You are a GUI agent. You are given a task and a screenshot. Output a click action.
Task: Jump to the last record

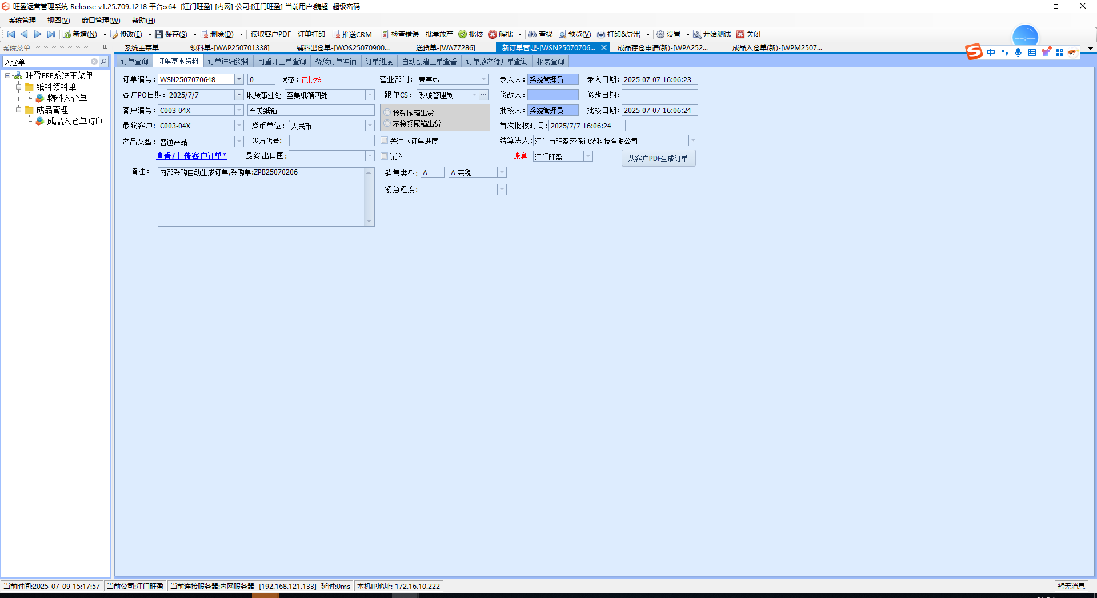pyautogui.click(x=51, y=34)
